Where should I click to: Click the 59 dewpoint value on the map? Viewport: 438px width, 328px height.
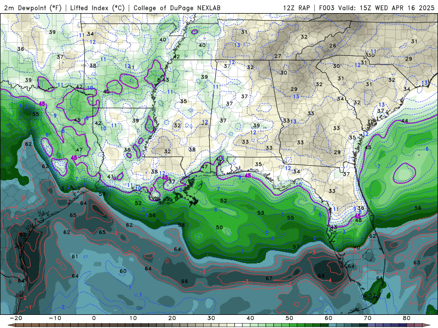[x=102, y=194]
